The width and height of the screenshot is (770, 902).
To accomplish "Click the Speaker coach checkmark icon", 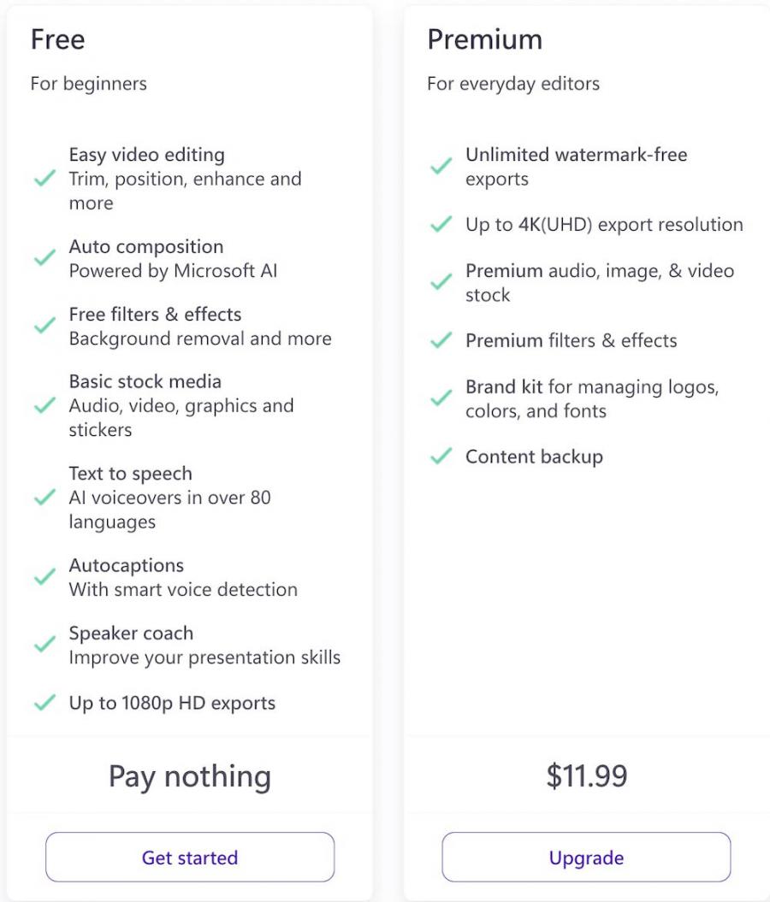I will pos(44,645).
